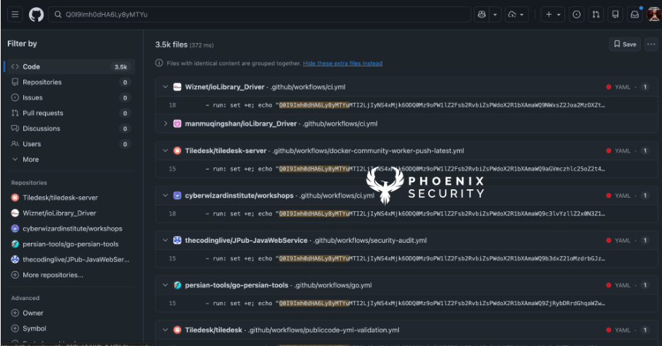662x346 pixels.
Task: Click line 18 code in Wiznet result
Action: (x=405, y=105)
